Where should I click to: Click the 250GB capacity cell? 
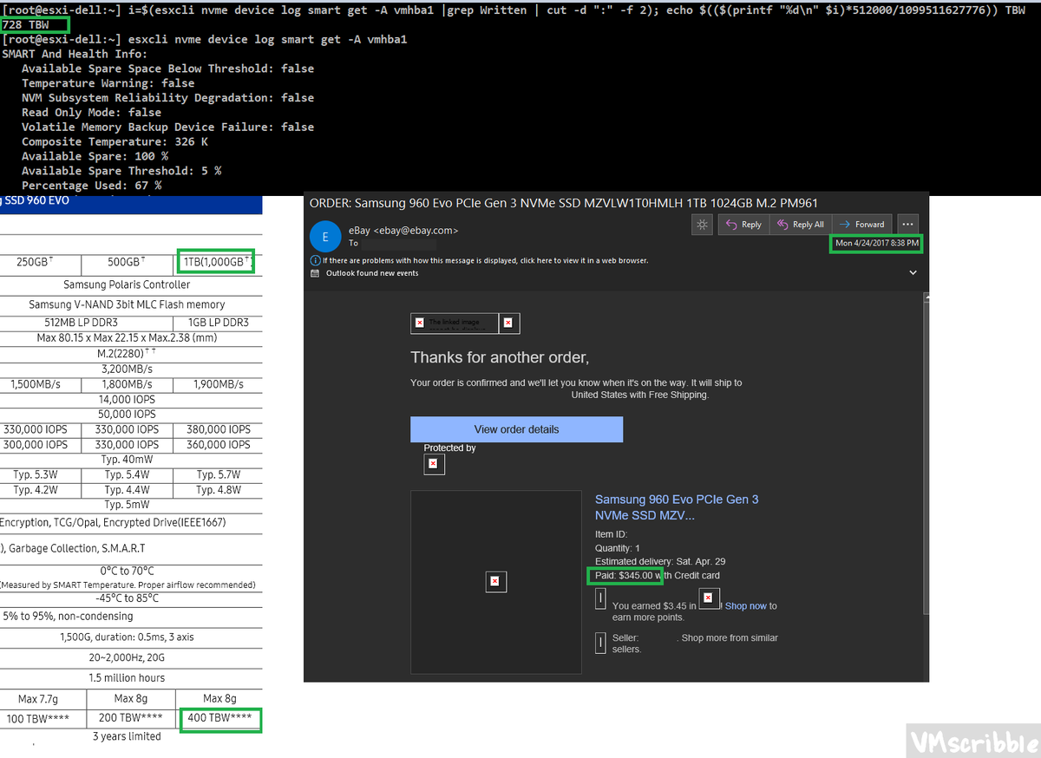[36, 263]
